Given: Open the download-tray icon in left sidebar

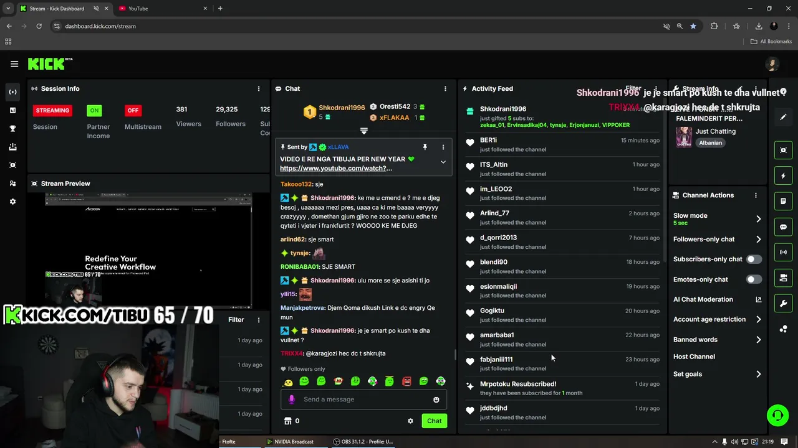Looking at the screenshot, I should click(12, 147).
